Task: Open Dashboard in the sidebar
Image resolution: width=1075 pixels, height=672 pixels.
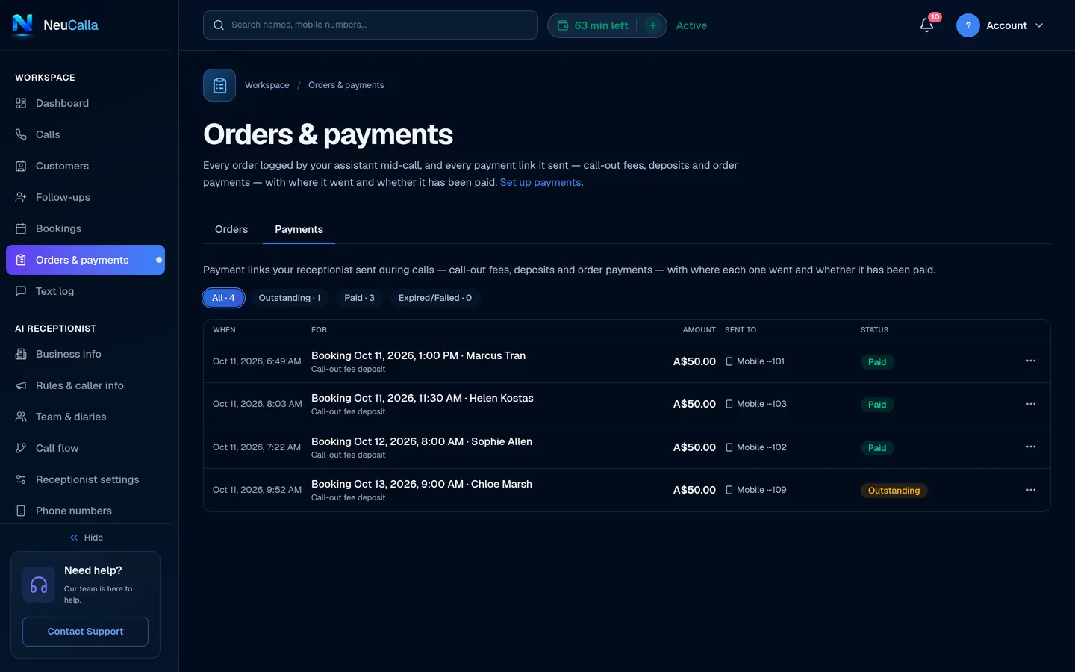Action: pos(85,103)
